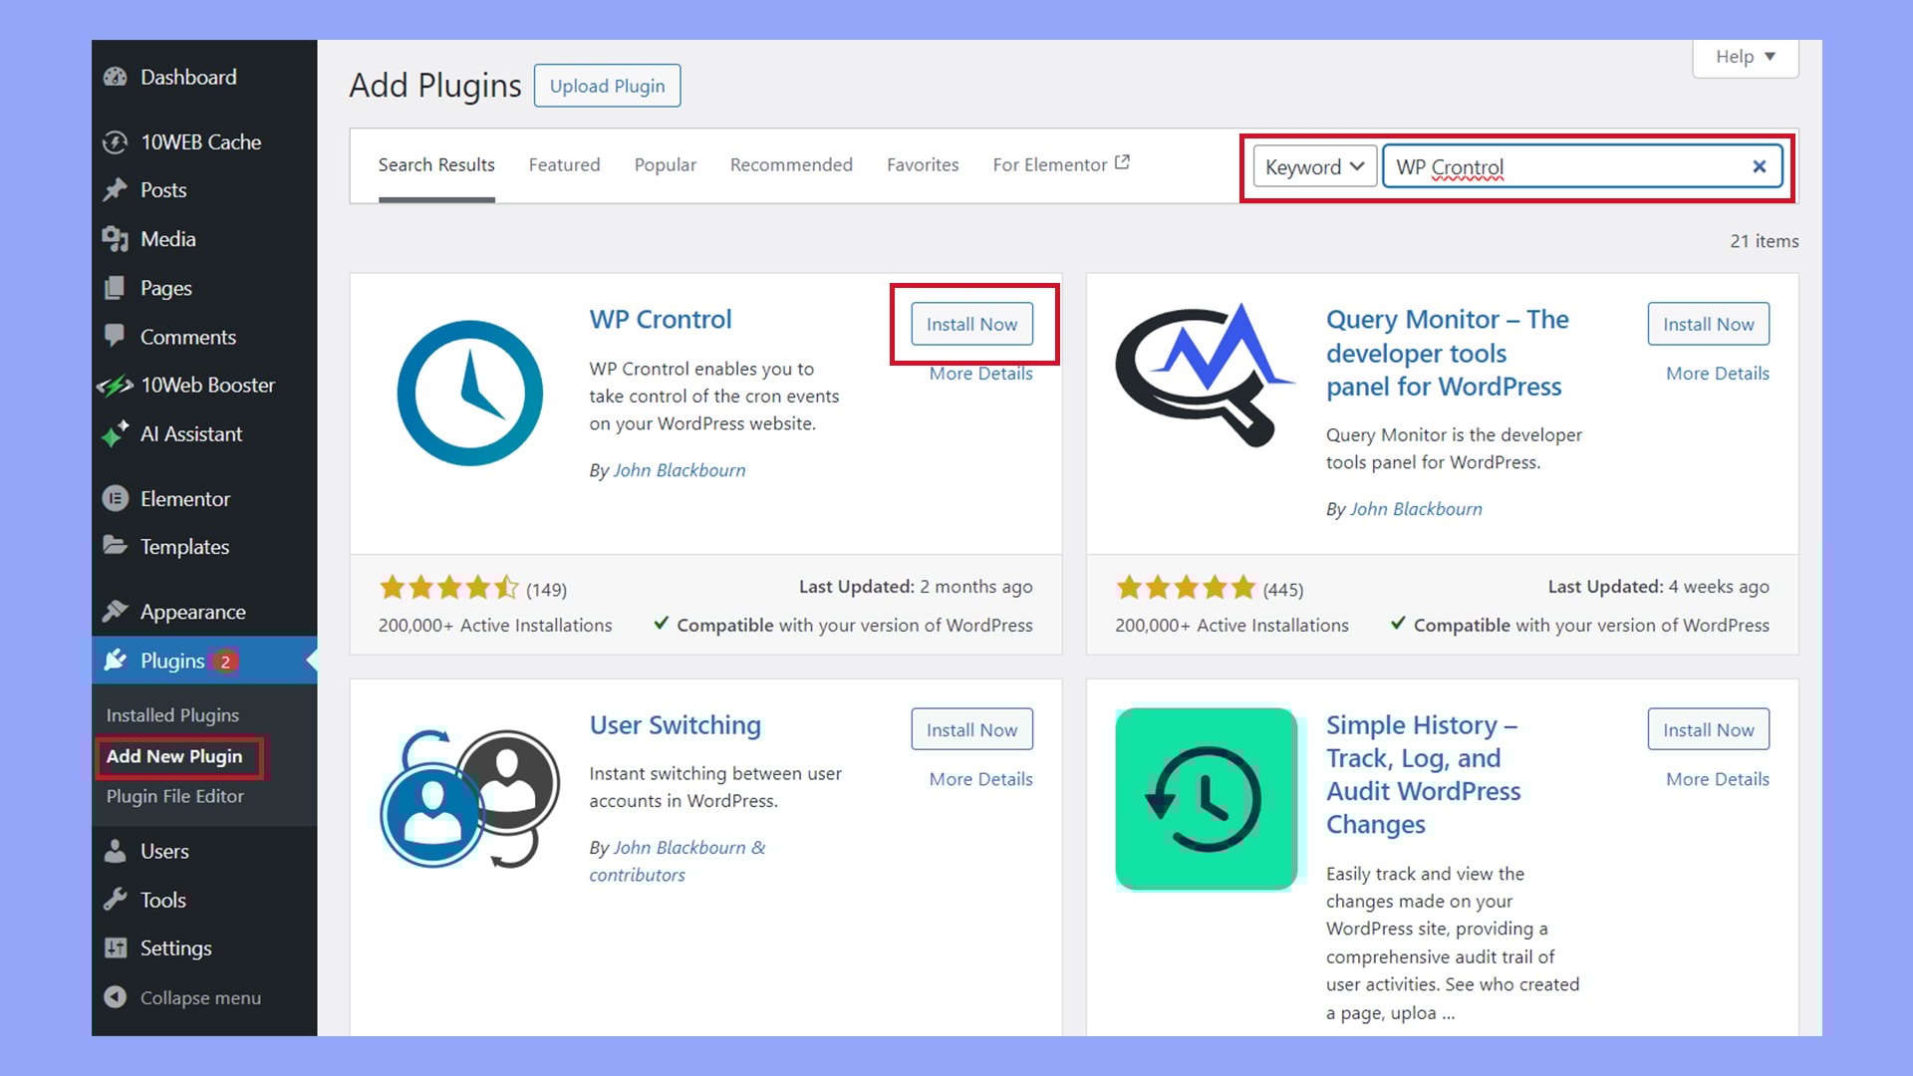Image resolution: width=1913 pixels, height=1076 pixels.
Task: Switch to the Popular plugins tab
Action: [665, 164]
